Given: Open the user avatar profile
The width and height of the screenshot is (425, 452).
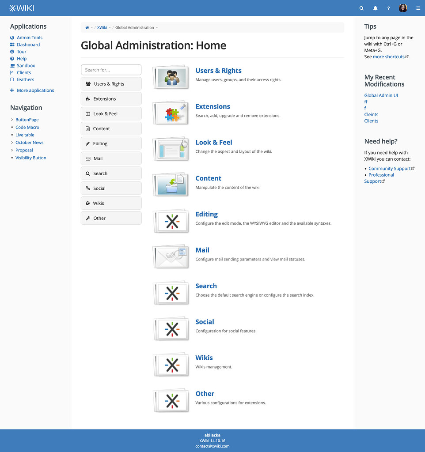Looking at the screenshot, I should point(403,8).
